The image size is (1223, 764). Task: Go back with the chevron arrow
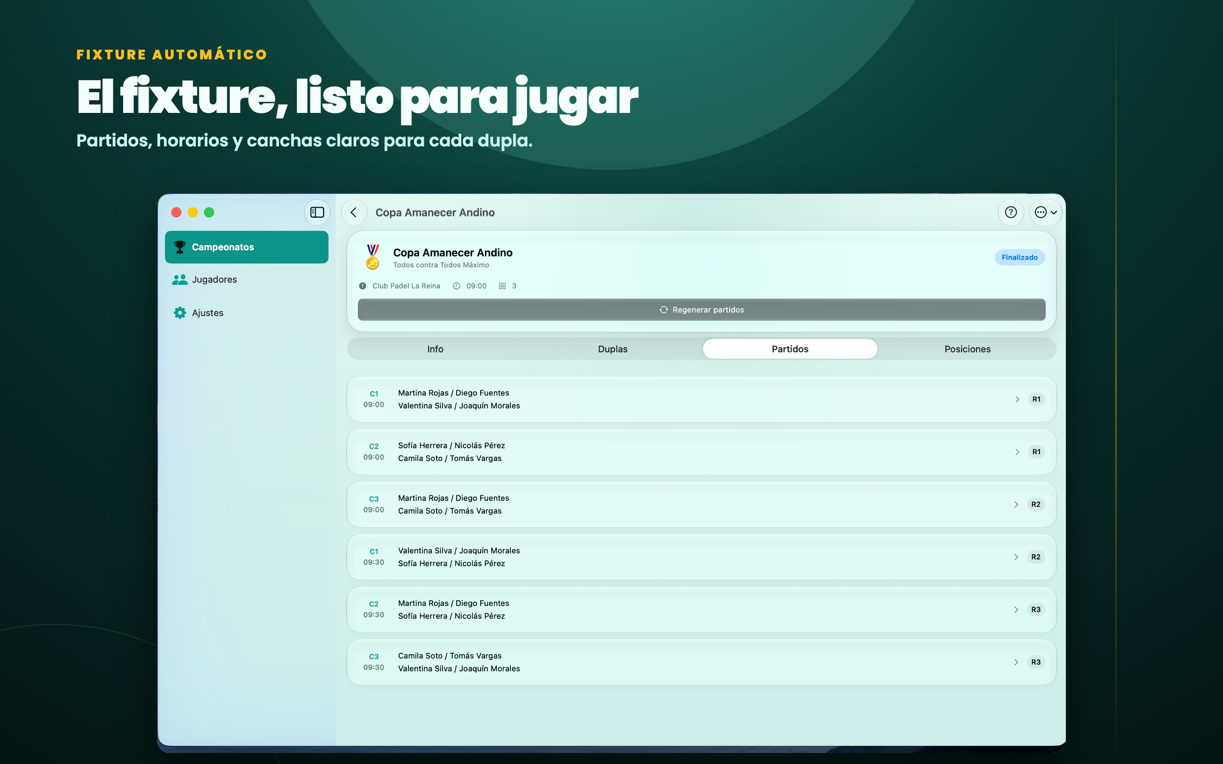pyautogui.click(x=354, y=212)
